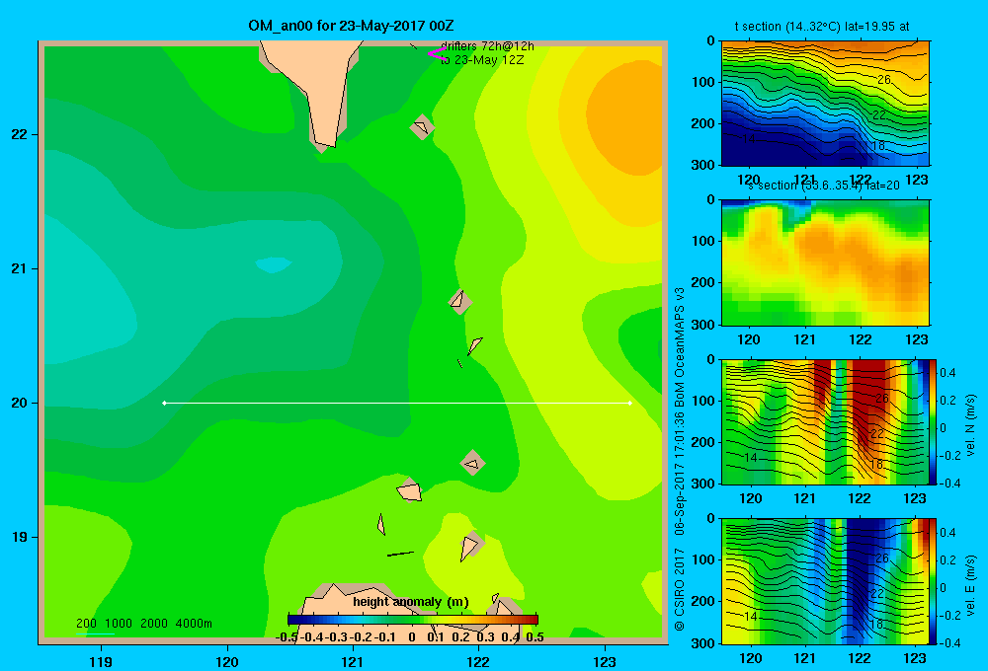
Task: Click the small cyan low anomaly spot near 21N
Action: pos(274,264)
